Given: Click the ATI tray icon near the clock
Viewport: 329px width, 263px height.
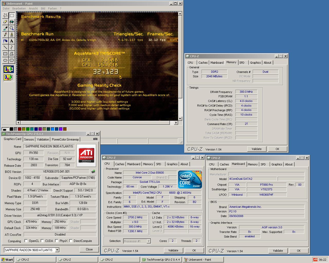Looking at the screenshot, I should (315, 260).
